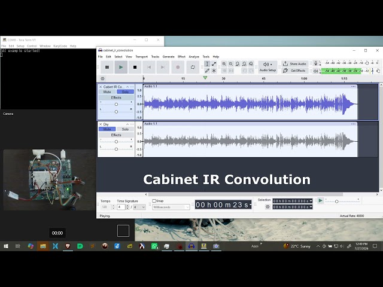This screenshot has height=287, width=383.
Task: Fit project to width
Action: click(244, 64)
